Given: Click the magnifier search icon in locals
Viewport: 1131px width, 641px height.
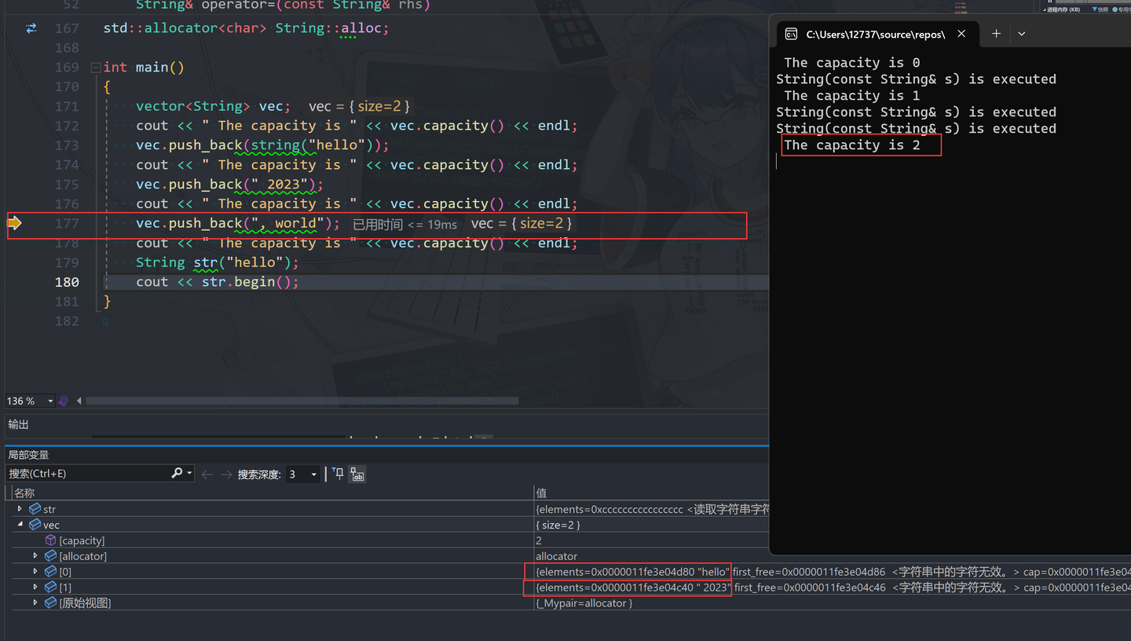Looking at the screenshot, I should [x=177, y=473].
